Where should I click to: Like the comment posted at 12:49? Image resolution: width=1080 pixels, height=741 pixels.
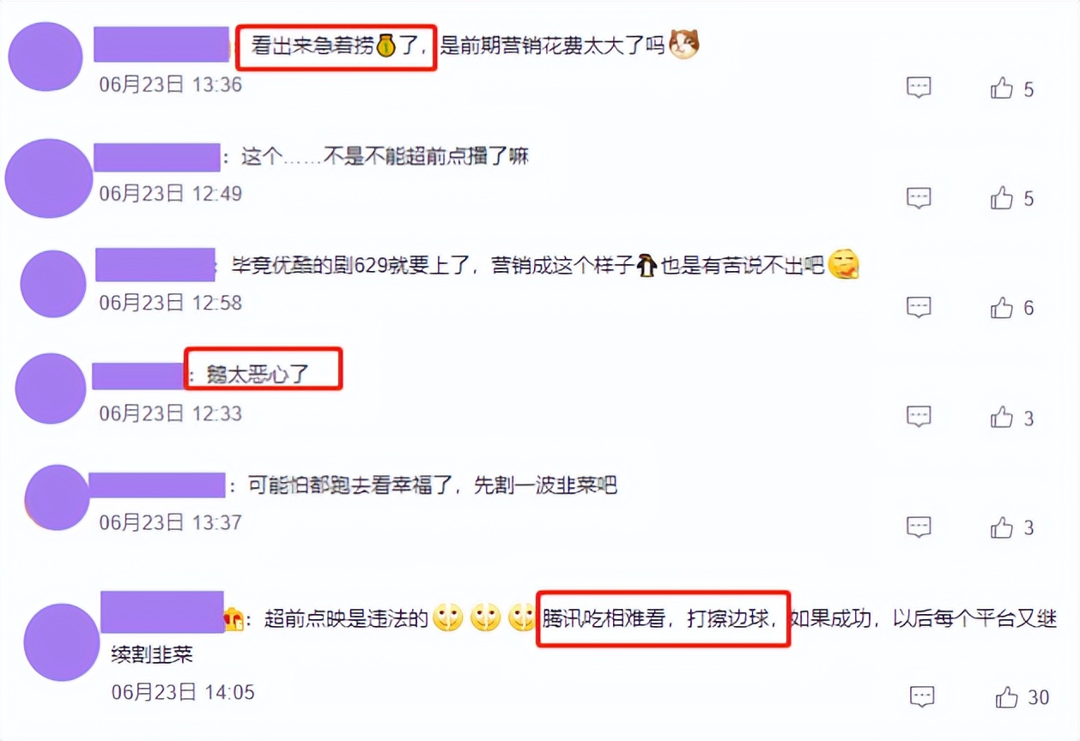coord(1003,198)
